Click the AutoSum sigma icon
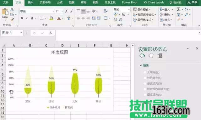Image resolution: width=201 pixels, height=120 pixels. [x=179, y=9]
